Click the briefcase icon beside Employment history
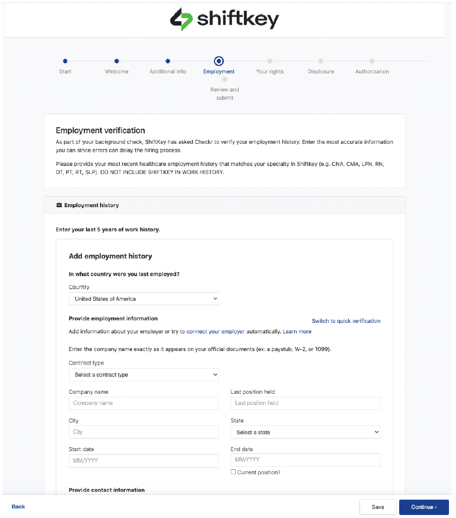 pyautogui.click(x=59, y=205)
